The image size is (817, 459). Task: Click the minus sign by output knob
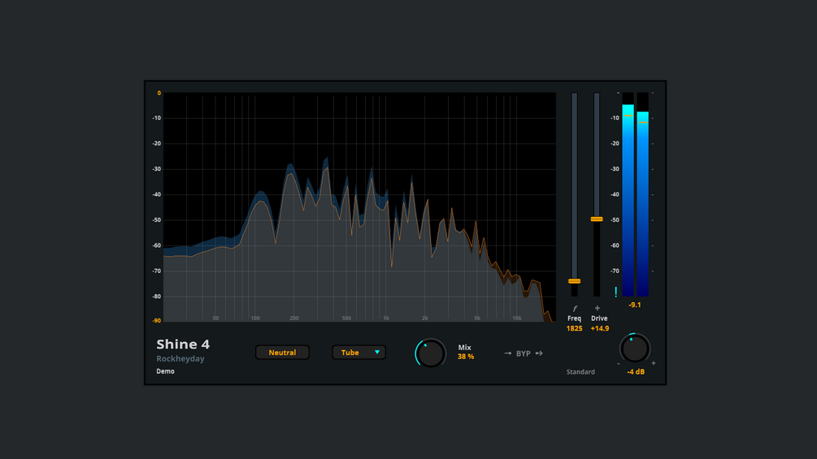point(619,363)
